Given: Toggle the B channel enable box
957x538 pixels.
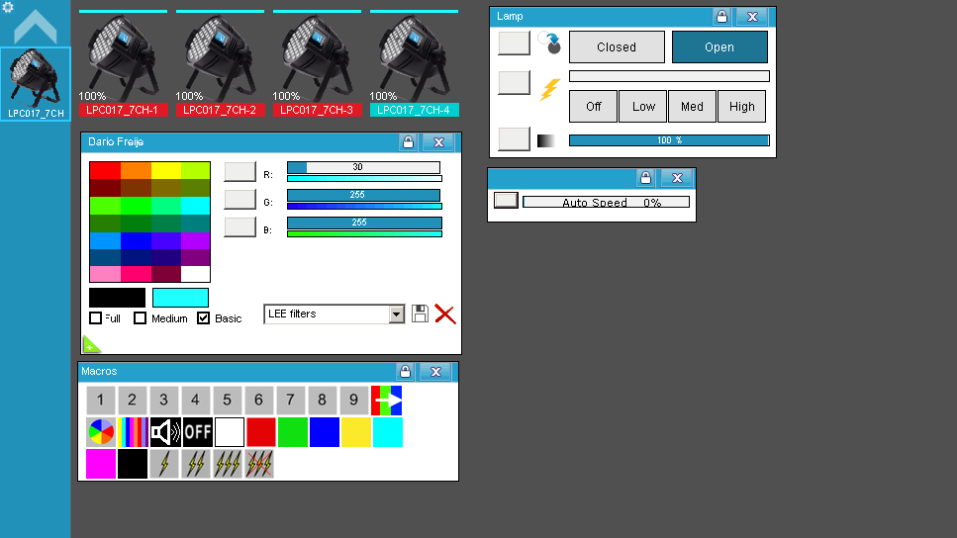Looking at the screenshot, I should [239, 226].
